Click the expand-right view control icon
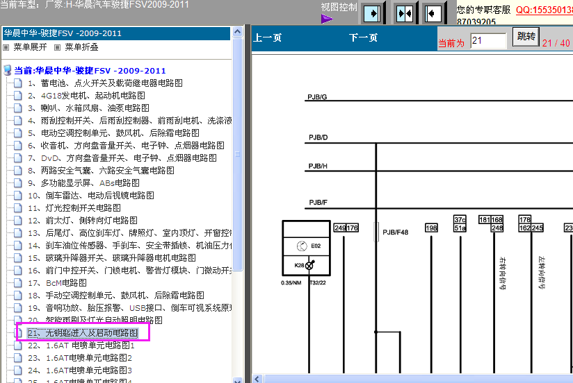 (372, 13)
